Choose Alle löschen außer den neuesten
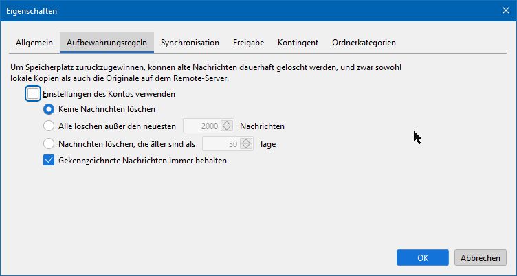Screen dimensions: 517x276 [x=49, y=126]
